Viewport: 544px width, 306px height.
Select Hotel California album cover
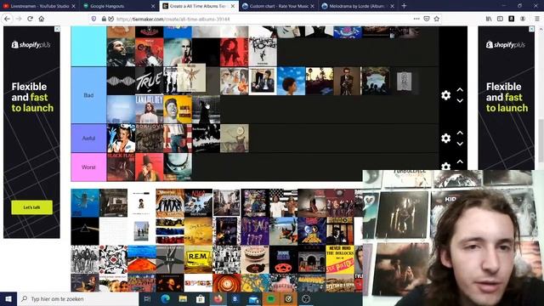coord(320,82)
